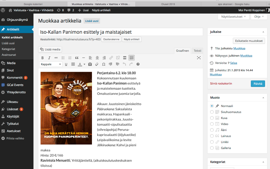Screen dimensions: 270x169
Task: Underline the selected text
Action: tap(66, 64)
